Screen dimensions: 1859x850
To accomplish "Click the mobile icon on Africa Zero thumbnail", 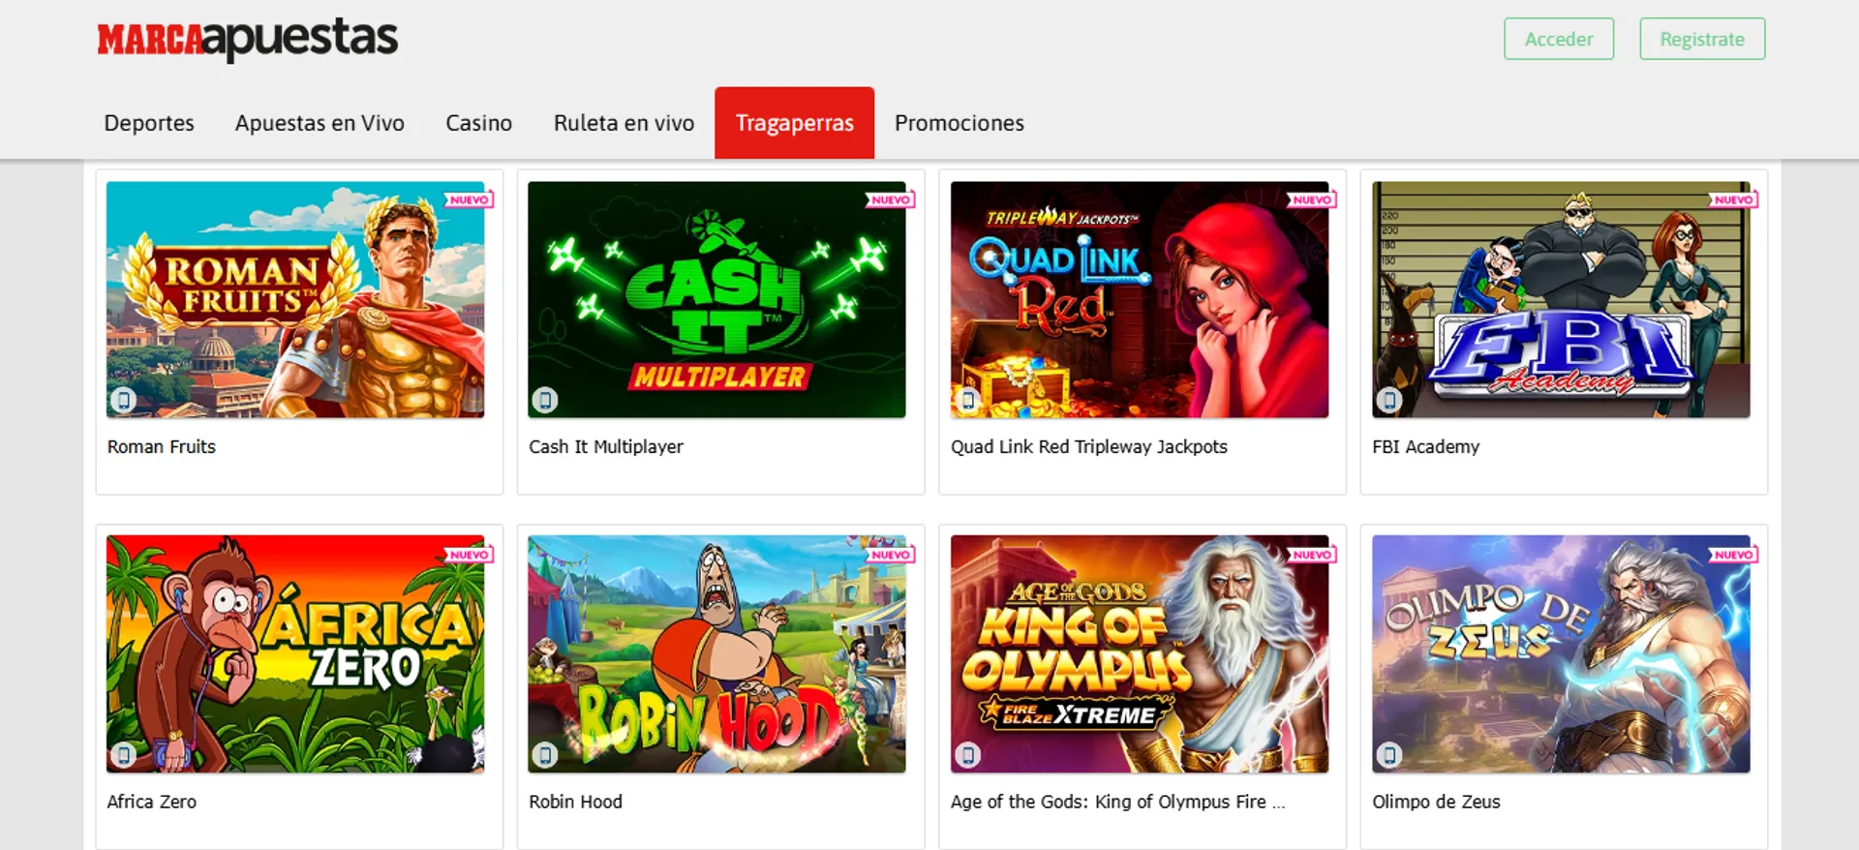I will pyautogui.click(x=123, y=754).
